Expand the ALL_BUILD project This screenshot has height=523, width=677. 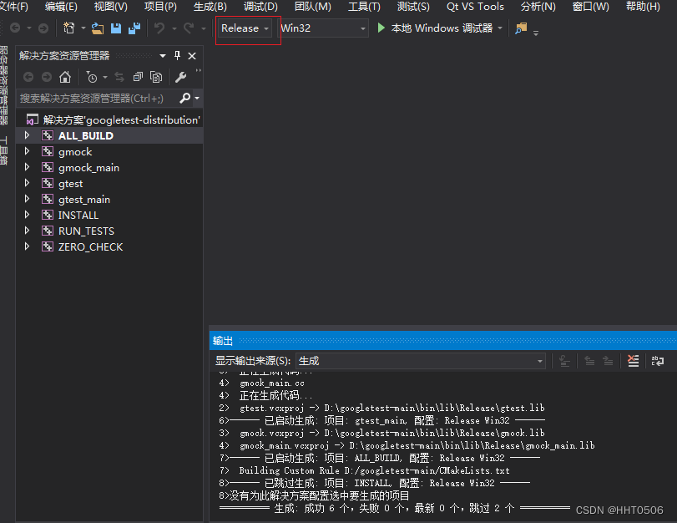(27, 135)
